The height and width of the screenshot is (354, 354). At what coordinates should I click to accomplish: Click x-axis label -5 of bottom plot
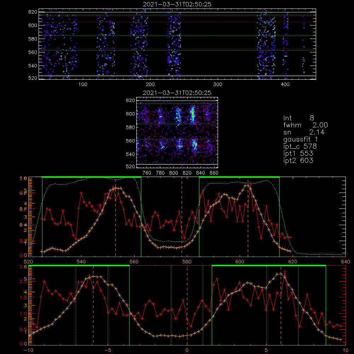point(108,350)
